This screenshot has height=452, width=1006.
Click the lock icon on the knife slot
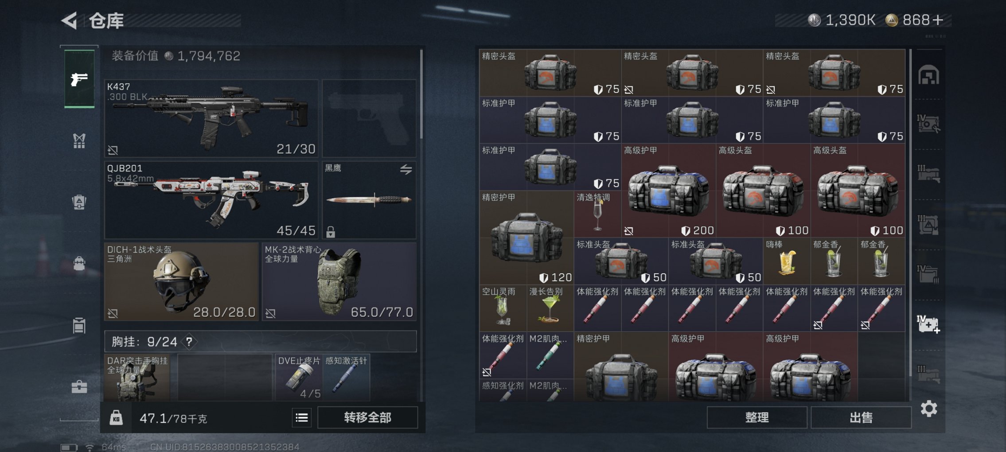click(x=331, y=232)
